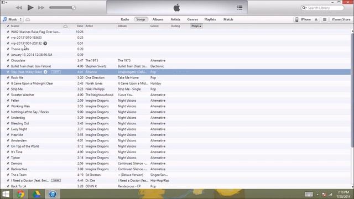Click the volume slider knob
Screen dimensions: 354x199
point(74,8)
